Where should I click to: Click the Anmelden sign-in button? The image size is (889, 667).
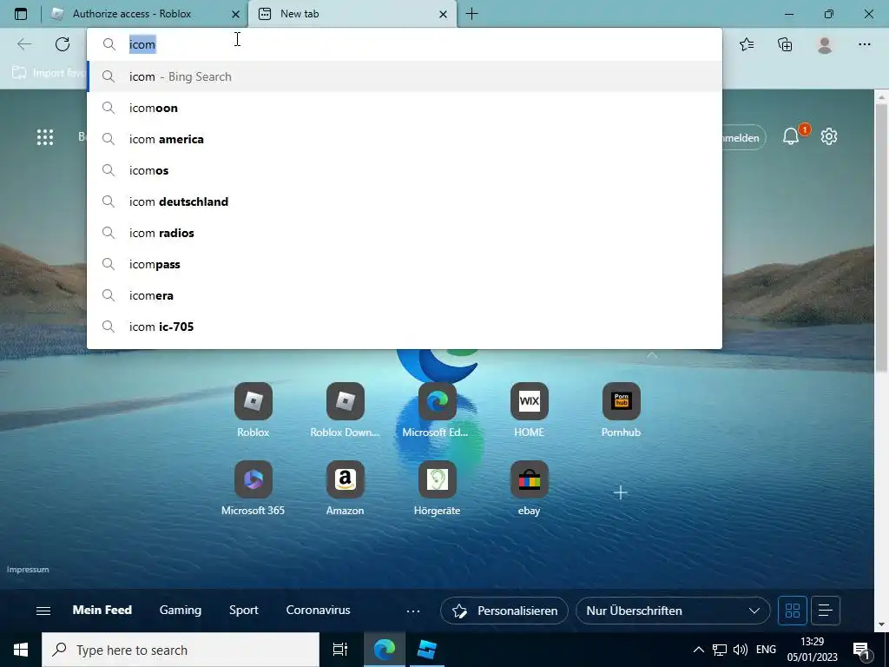point(744,138)
